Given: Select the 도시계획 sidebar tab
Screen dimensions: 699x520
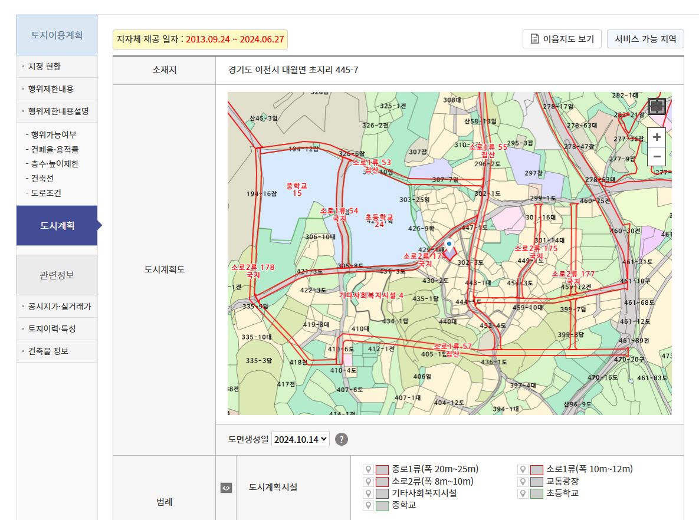Looking at the screenshot, I should [57, 225].
